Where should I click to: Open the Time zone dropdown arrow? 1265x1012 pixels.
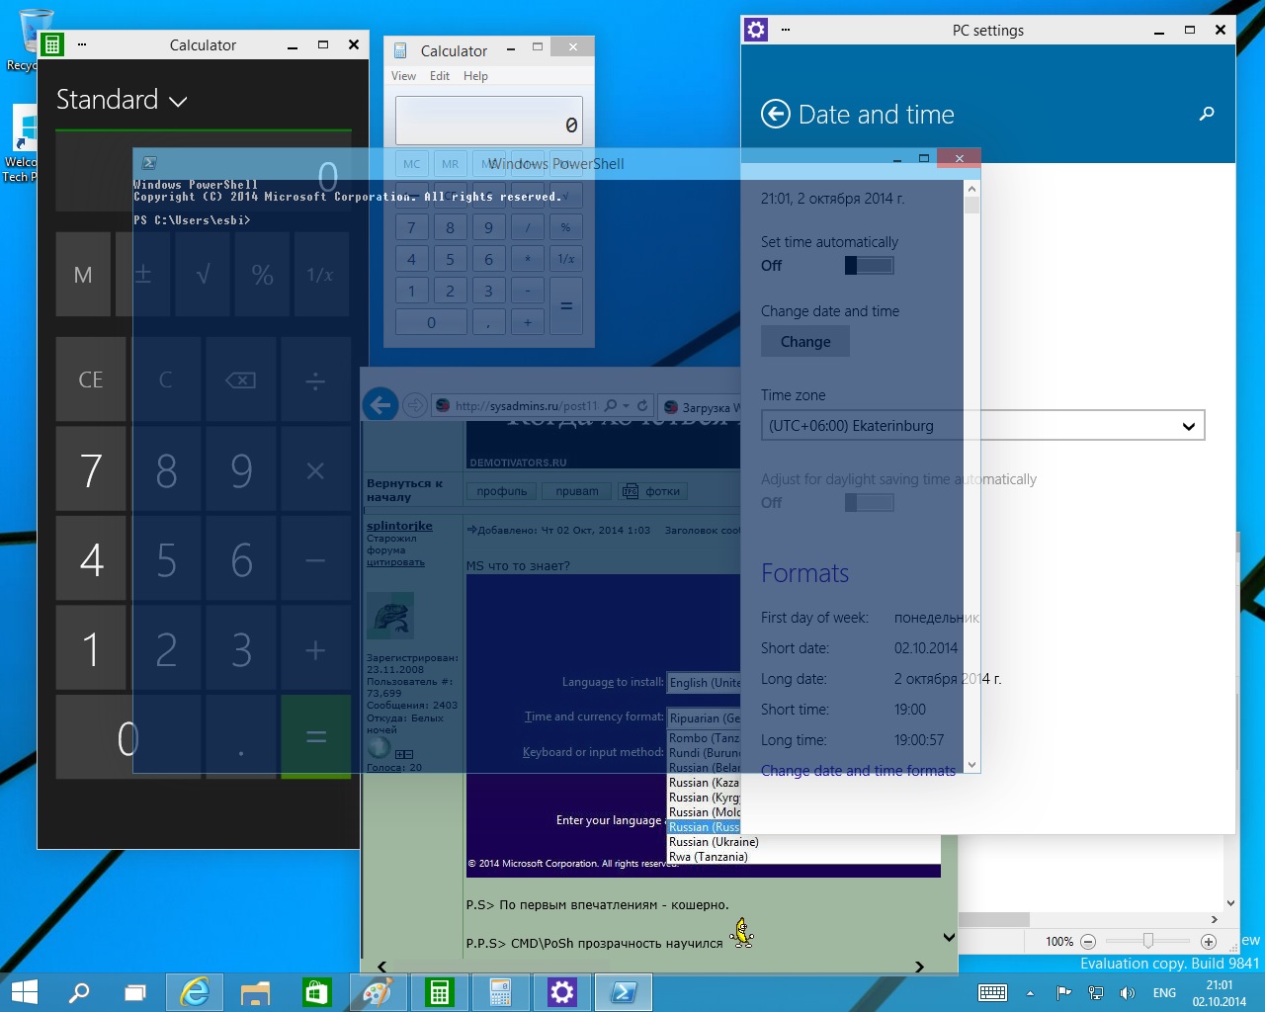[1189, 426]
